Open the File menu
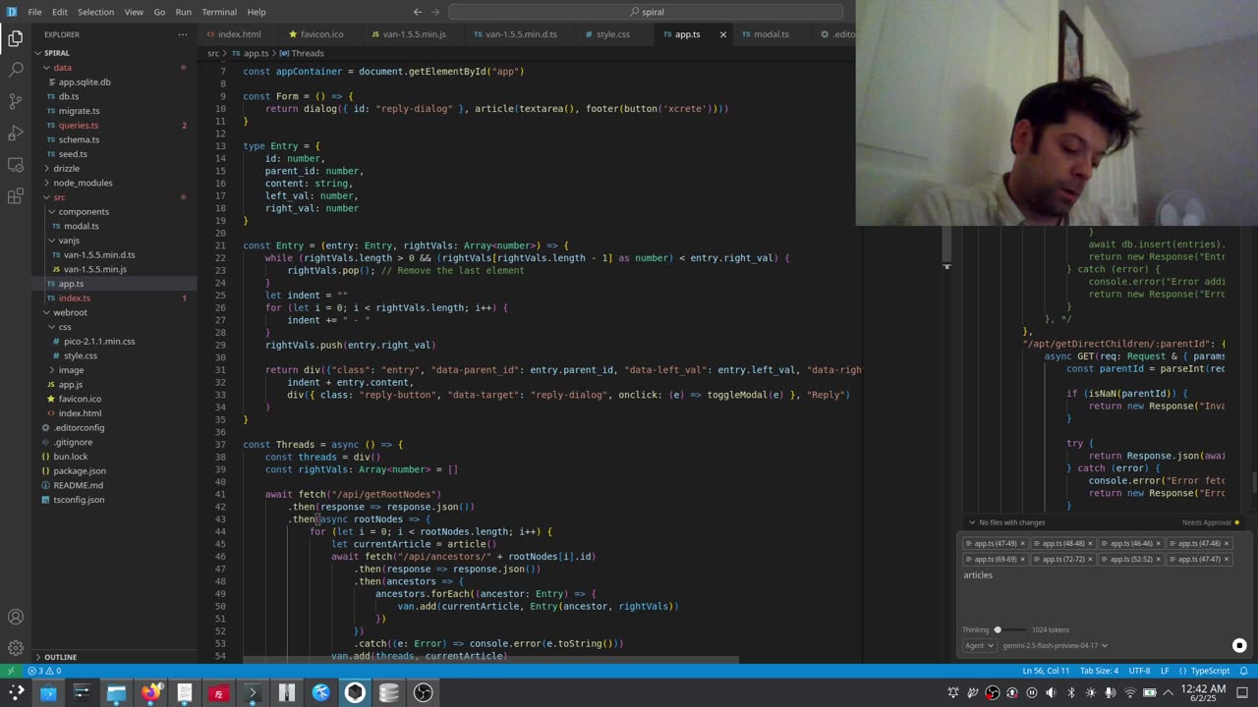 tap(34, 12)
